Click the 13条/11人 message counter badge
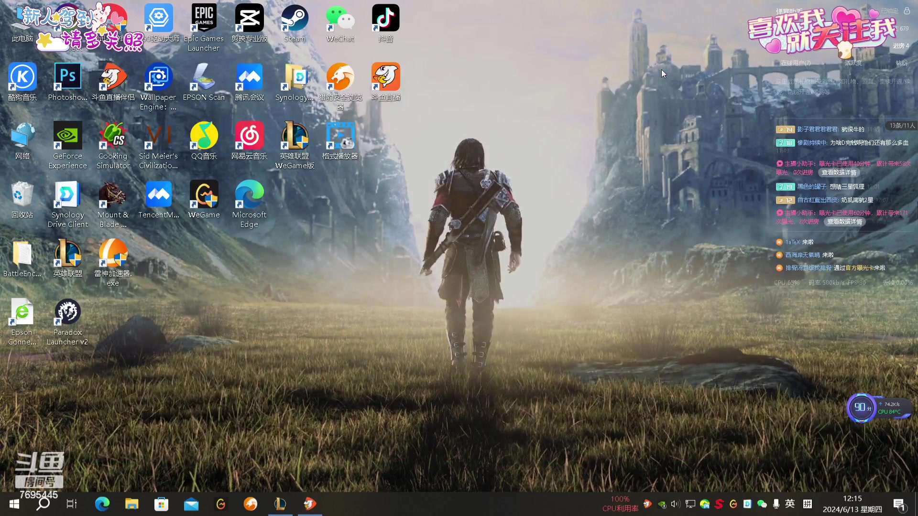Viewport: 918px width, 516px height. coord(902,126)
